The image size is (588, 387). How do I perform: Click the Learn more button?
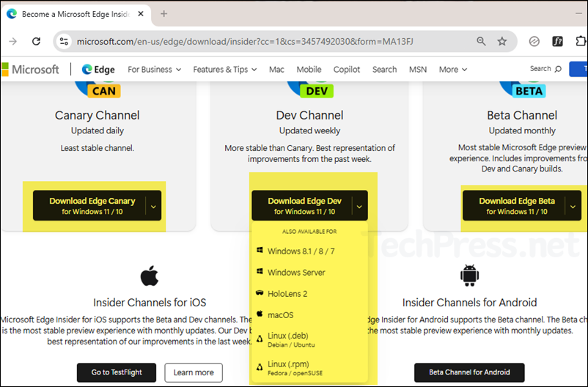[194, 372]
